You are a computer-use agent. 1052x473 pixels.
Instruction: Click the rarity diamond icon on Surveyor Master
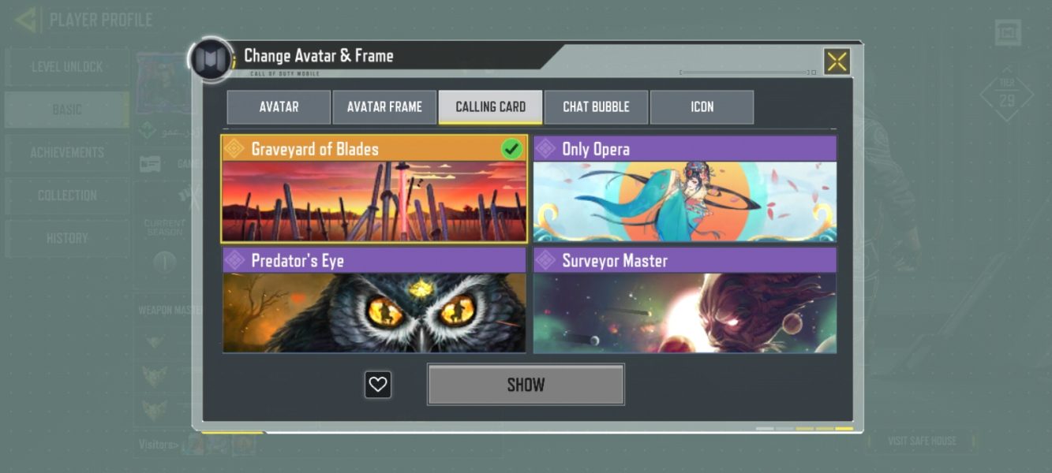coord(545,260)
